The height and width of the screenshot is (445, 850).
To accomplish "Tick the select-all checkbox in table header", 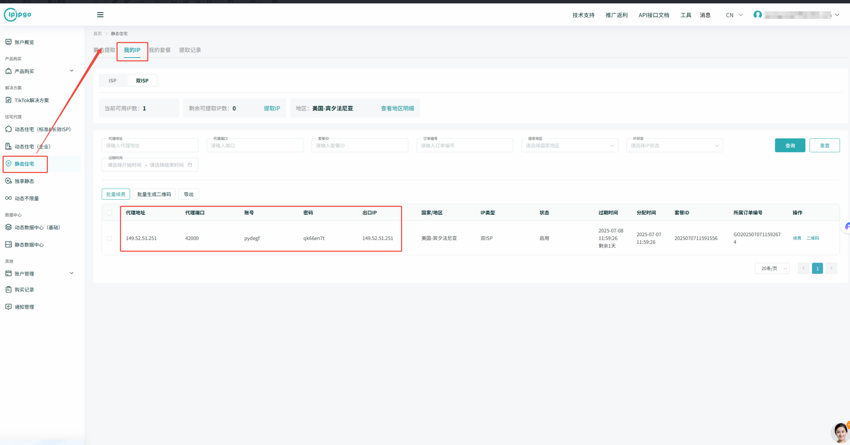I will (109, 213).
